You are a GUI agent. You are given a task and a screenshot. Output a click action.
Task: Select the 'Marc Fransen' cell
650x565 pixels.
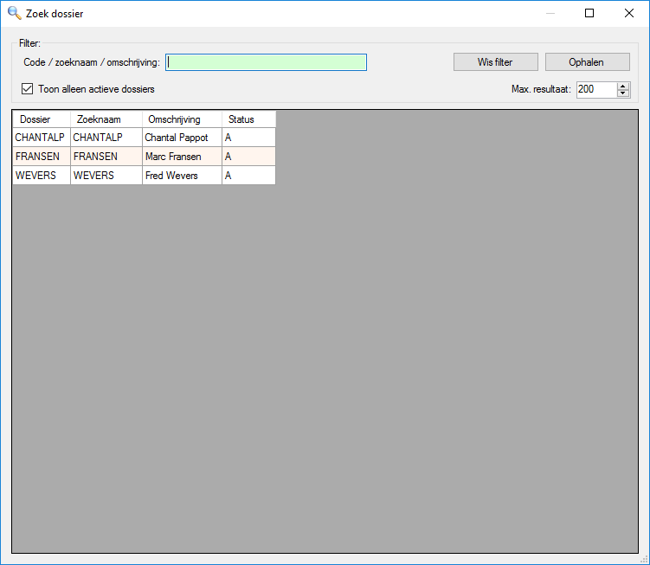(x=182, y=157)
